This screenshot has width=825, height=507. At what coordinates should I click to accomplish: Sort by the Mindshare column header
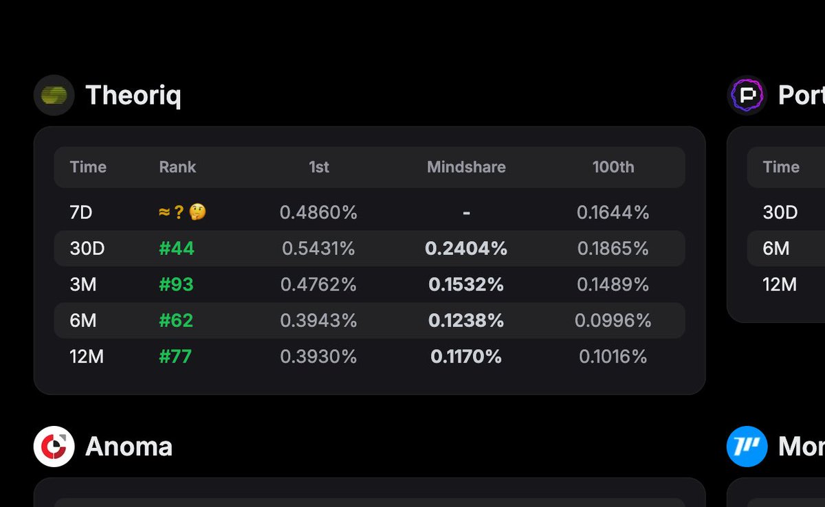(466, 167)
